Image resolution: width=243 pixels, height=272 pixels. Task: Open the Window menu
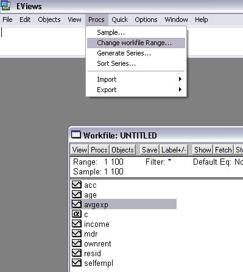(176, 20)
